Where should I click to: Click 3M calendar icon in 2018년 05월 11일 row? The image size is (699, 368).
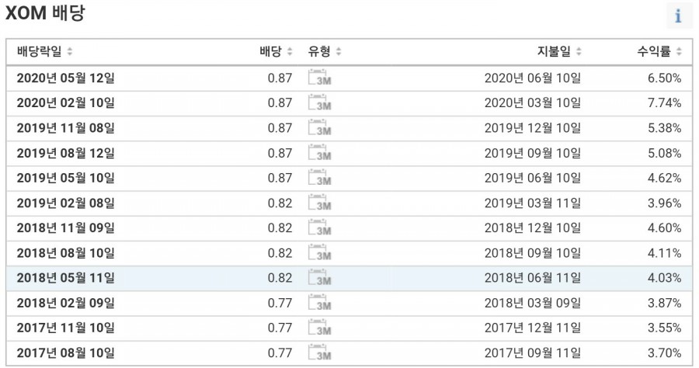tap(320, 277)
